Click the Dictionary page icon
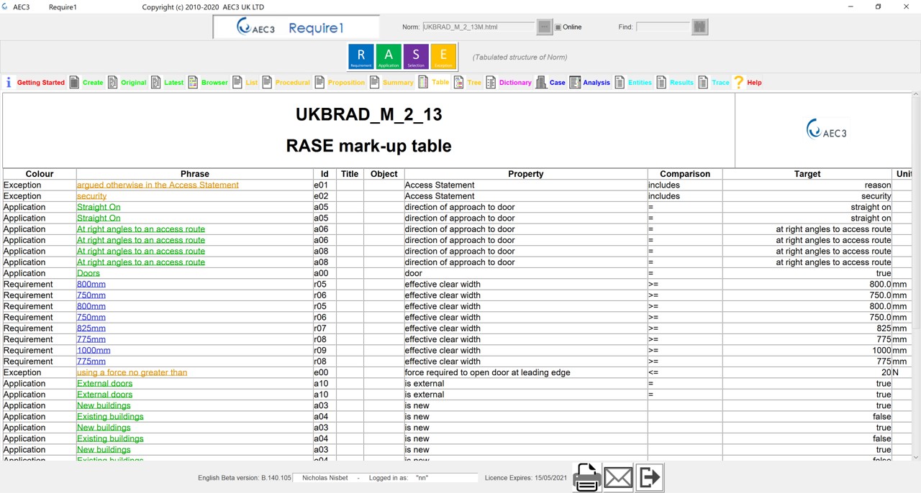 pos(491,83)
